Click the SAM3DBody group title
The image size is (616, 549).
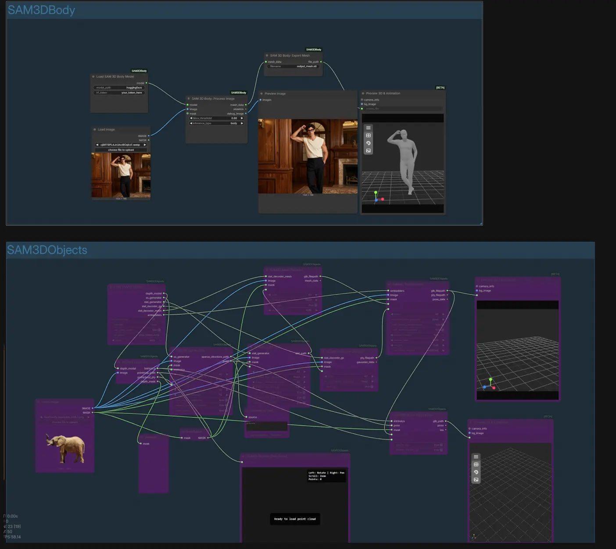click(41, 10)
